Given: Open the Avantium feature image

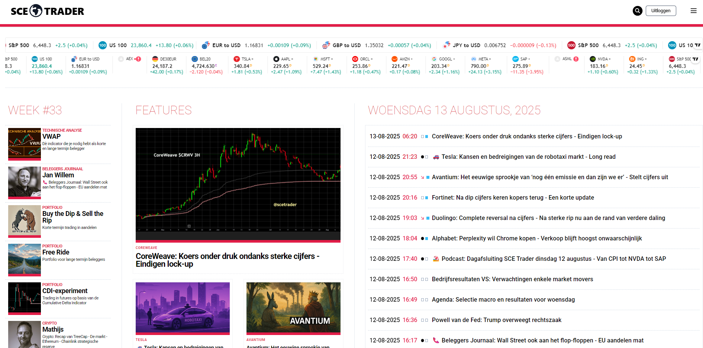Looking at the screenshot, I should pos(293,308).
